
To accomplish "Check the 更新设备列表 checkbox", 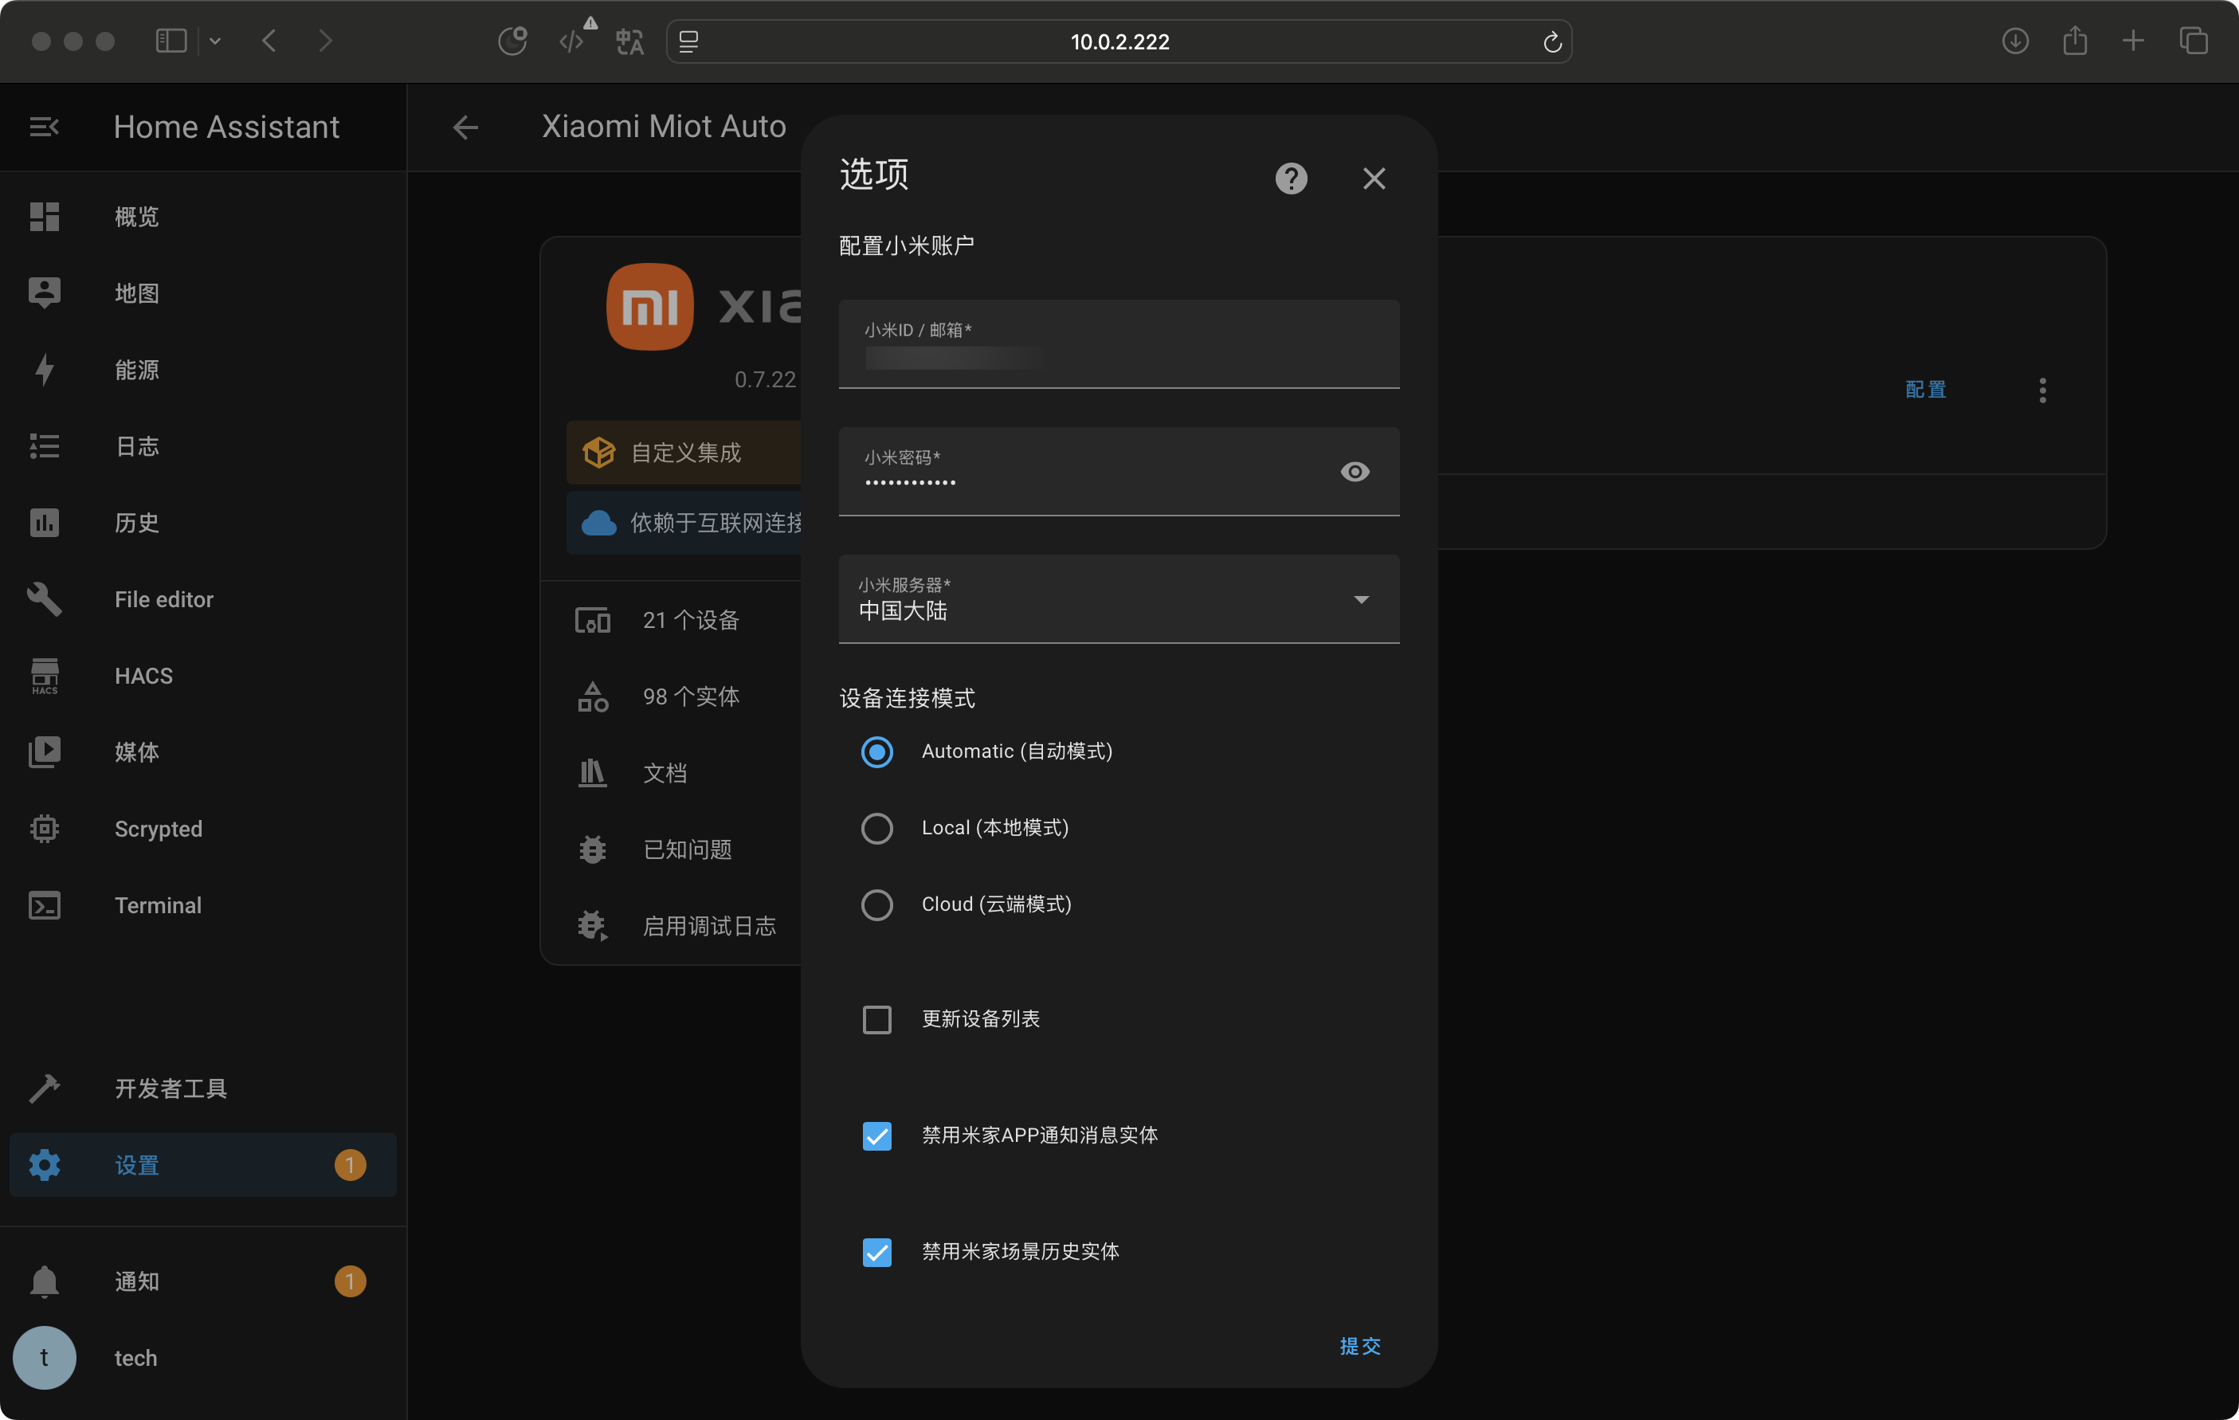I will (x=876, y=1019).
